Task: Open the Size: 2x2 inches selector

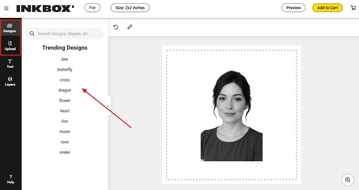Action: coord(130,8)
